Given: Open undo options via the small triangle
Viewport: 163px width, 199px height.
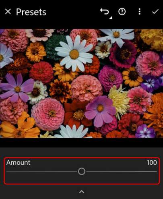Looking at the screenshot, I should click(x=111, y=18).
